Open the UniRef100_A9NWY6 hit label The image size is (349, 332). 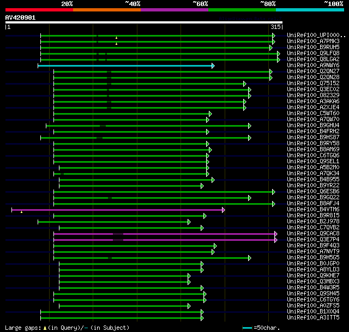click(313, 66)
